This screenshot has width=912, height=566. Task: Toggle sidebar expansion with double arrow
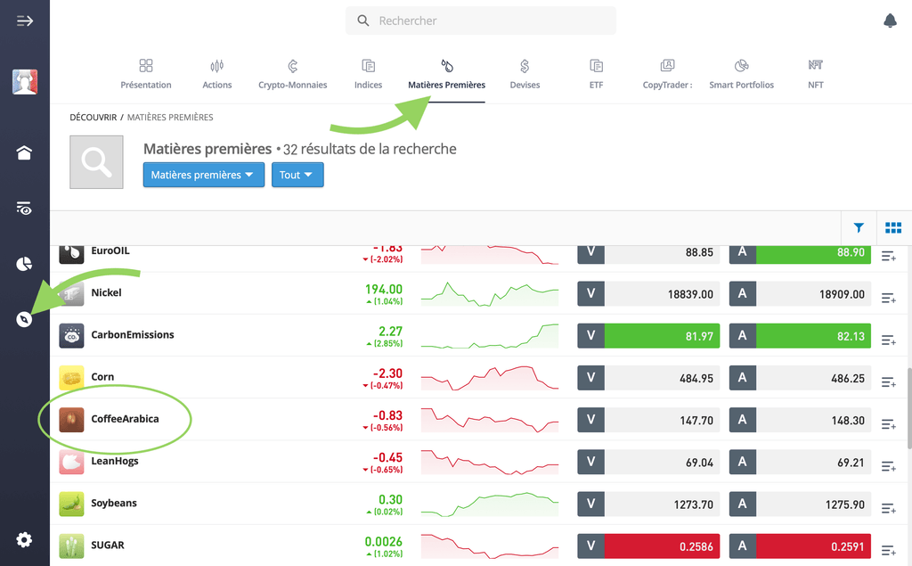[x=24, y=20]
